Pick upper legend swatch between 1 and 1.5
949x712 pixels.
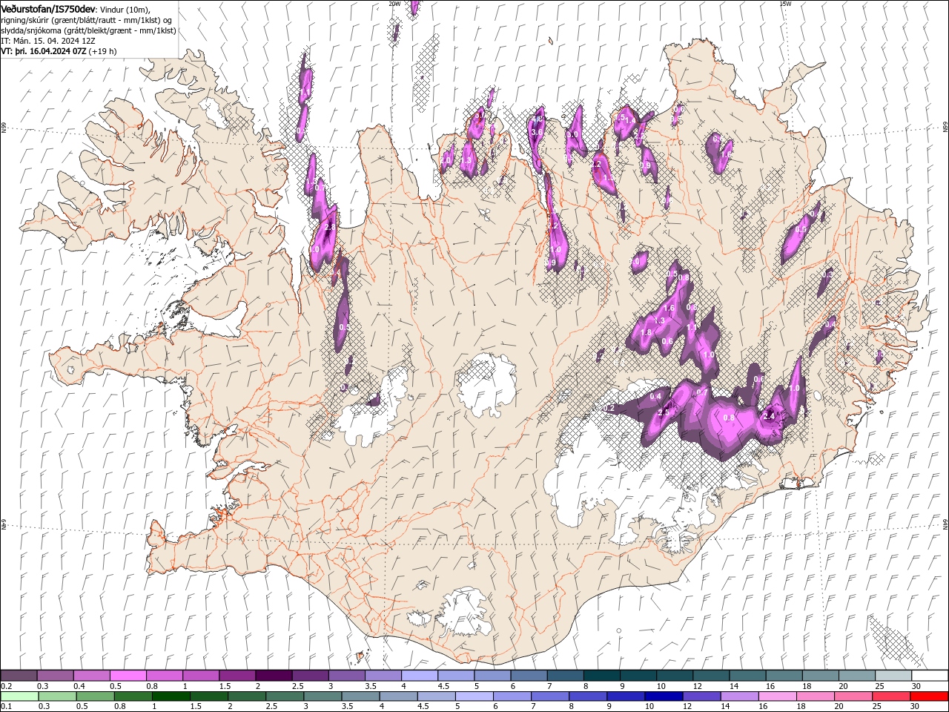tap(201, 676)
